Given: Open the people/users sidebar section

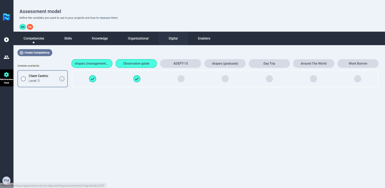Looking at the screenshot, I should coord(6,57).
